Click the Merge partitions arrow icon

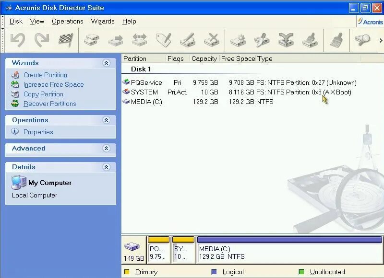coord(286,40)
